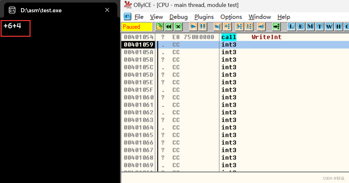The height and width of the screenshot is (183, 349).
Task: Click the int3 instruction at 00401060
Action: (229, 98)
